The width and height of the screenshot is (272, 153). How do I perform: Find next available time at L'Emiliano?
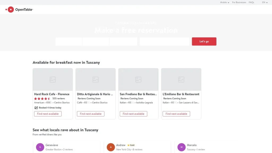coord(176,114)
